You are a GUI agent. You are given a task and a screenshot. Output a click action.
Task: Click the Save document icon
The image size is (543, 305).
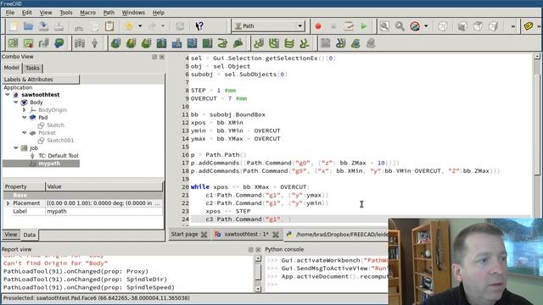pos(43,26)
